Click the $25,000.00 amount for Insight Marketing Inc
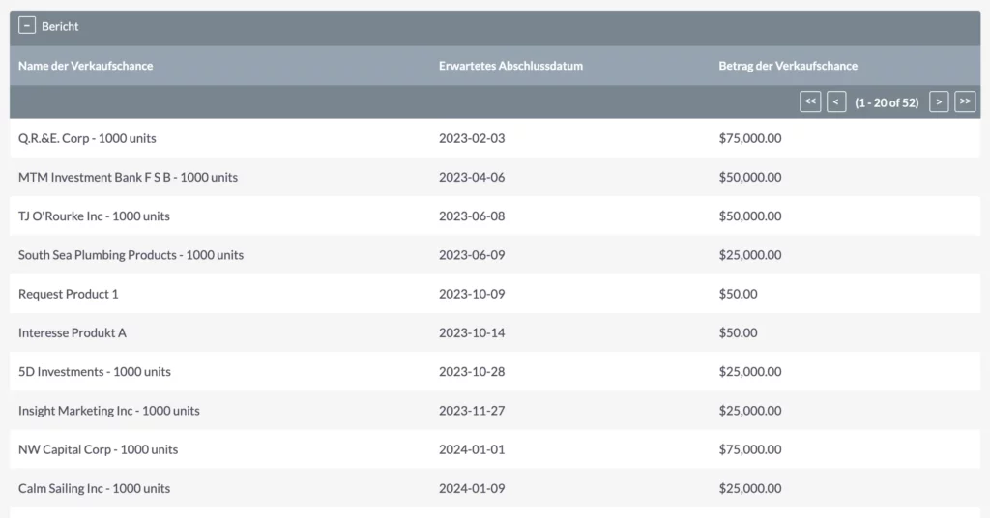The width and height of the screenshot is (990, 518). click(x=750, y=411)
